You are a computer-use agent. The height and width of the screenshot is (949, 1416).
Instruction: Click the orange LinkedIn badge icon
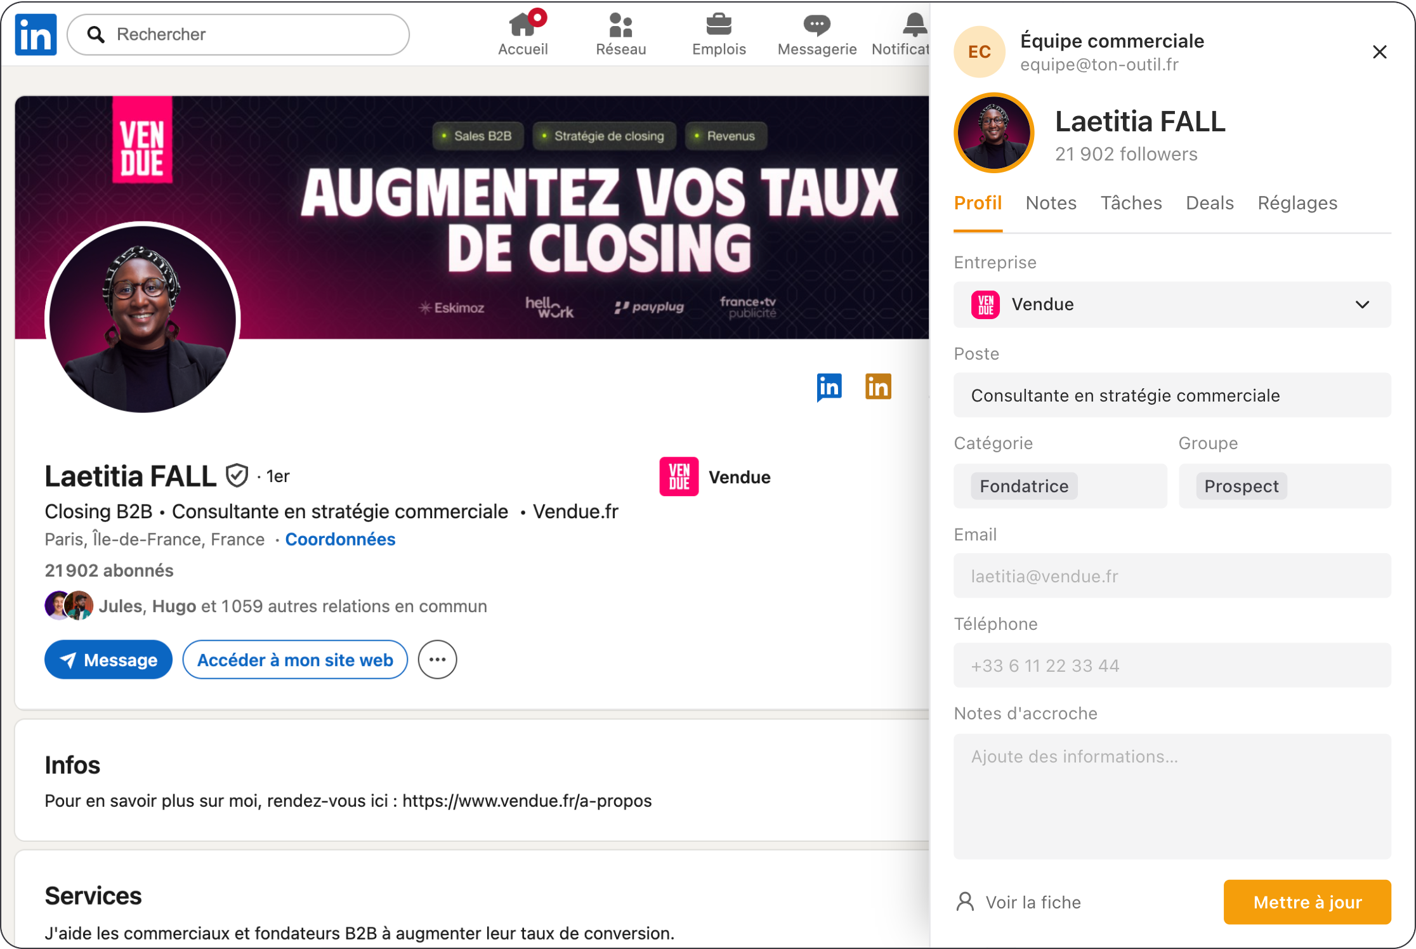tap(878, 386)
